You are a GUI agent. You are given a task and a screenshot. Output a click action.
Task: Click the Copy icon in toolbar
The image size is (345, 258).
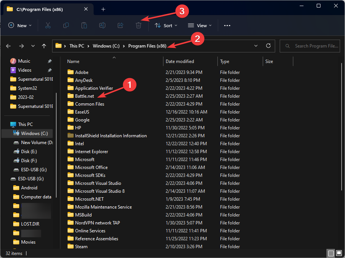pos(66,26)
